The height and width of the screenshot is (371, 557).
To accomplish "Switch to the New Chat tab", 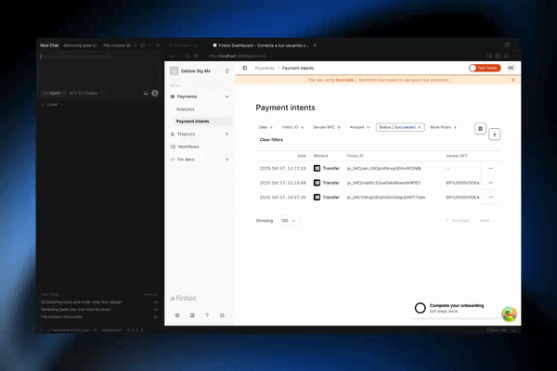I will [49, 45].
